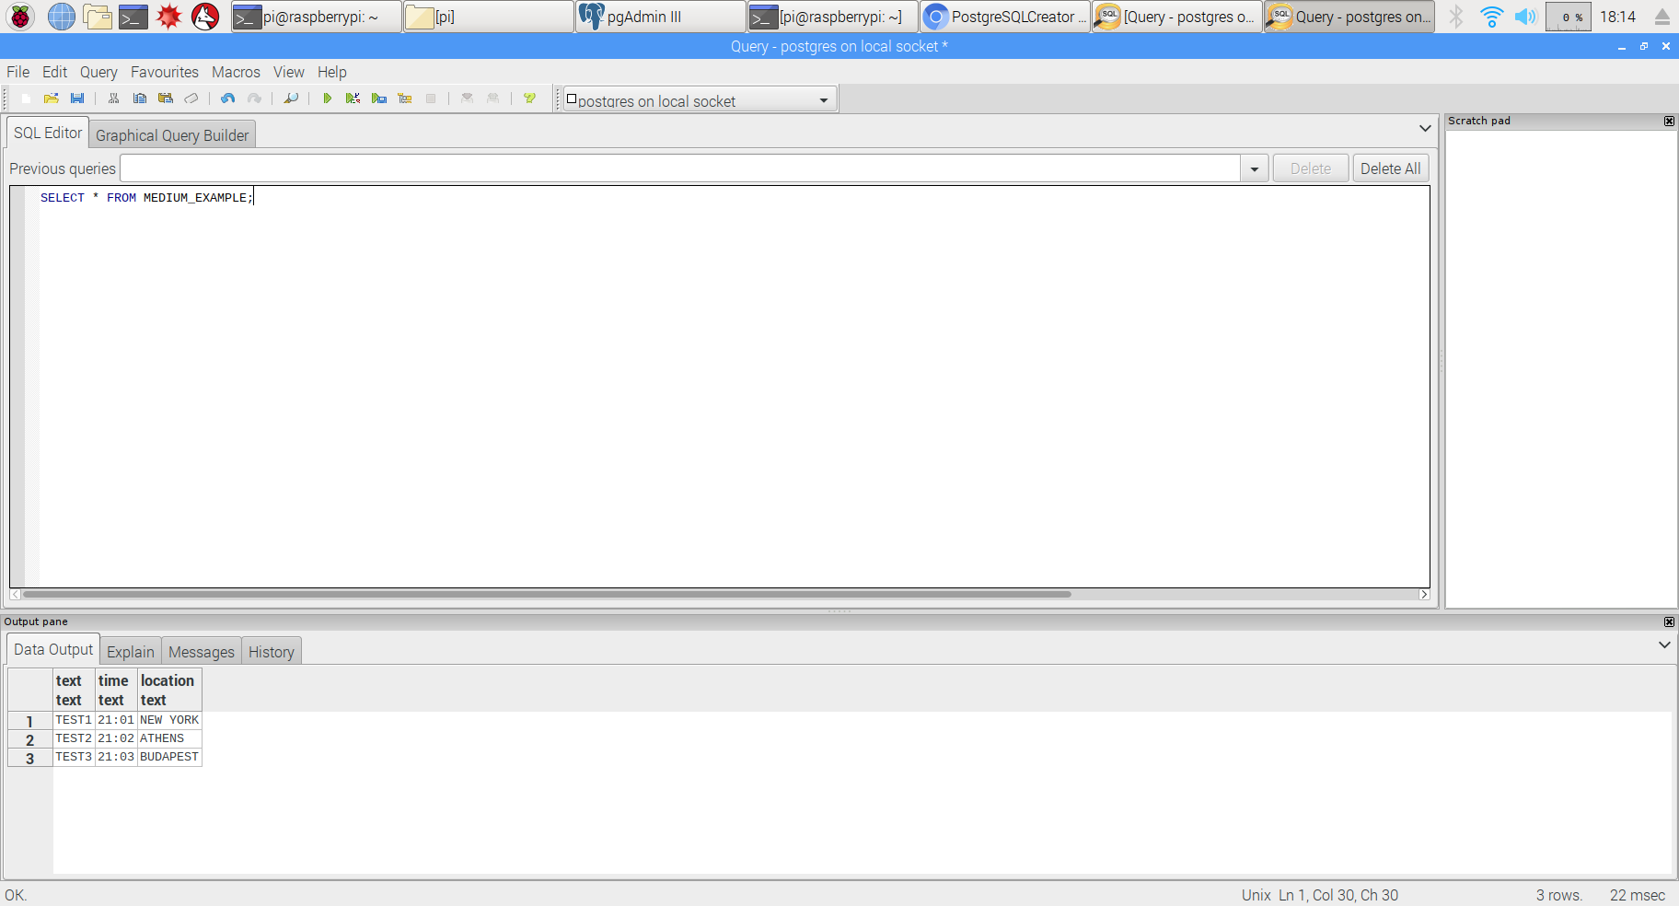1679x906 pixels.
Task: Toggle the checkbox next to postgres connection
Action: 572,99
